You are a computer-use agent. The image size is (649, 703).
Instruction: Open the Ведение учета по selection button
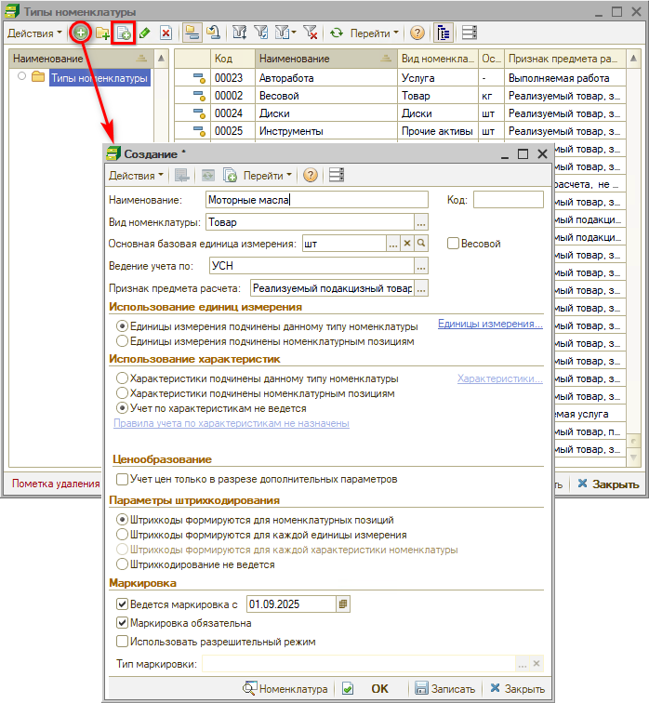click(421, 266)
